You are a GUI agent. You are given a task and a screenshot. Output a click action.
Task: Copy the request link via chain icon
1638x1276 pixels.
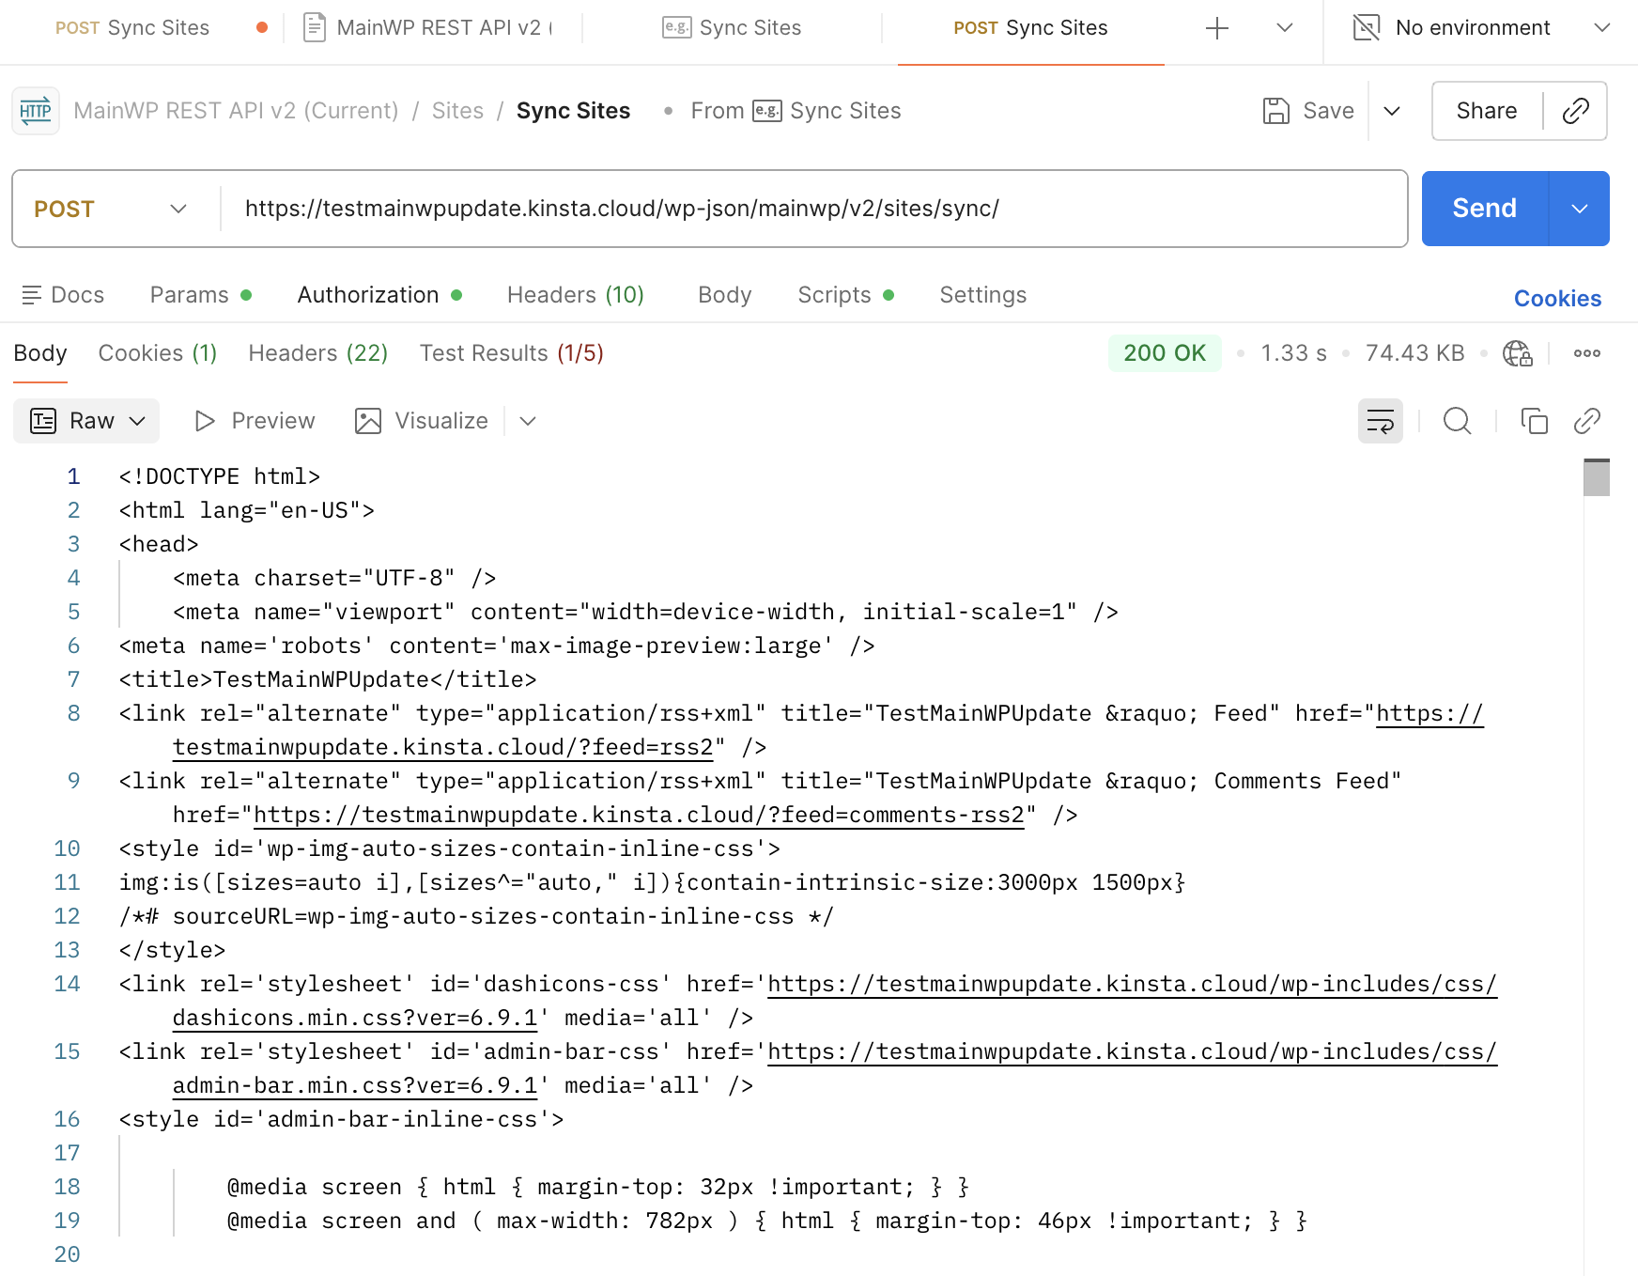pyautogui.click(x=1575, y=111)
